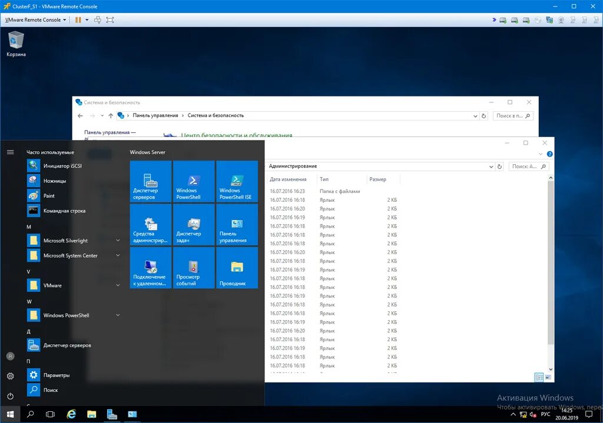Screen dimensions: 603x423
Task: Launch Paint from the Start menu
Action: tap(73, 195)
